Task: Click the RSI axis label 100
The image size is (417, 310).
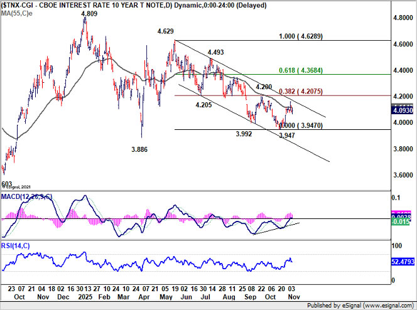Action: (x=397, y=246)
